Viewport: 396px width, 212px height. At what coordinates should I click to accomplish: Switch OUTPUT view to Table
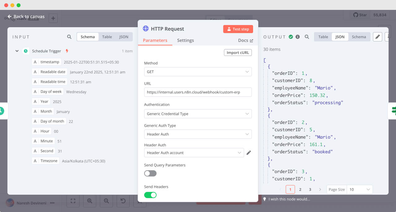pos(323,37)
